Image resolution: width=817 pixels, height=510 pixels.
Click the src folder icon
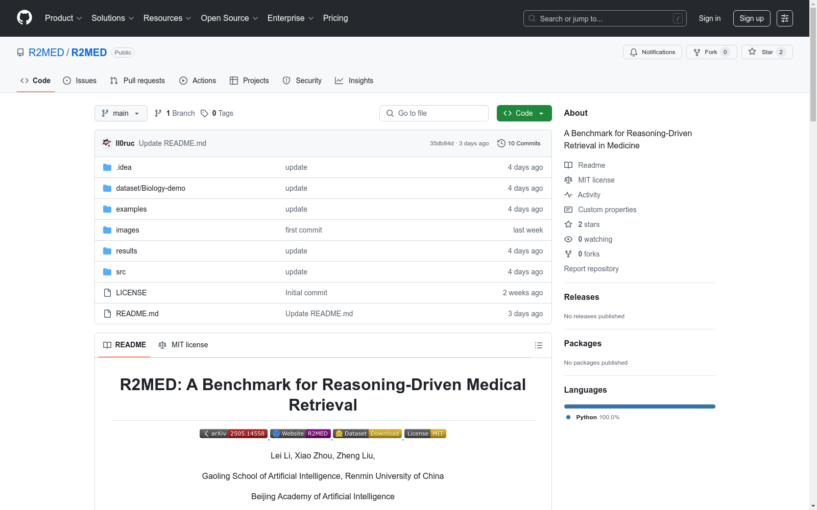coord(107,272)
